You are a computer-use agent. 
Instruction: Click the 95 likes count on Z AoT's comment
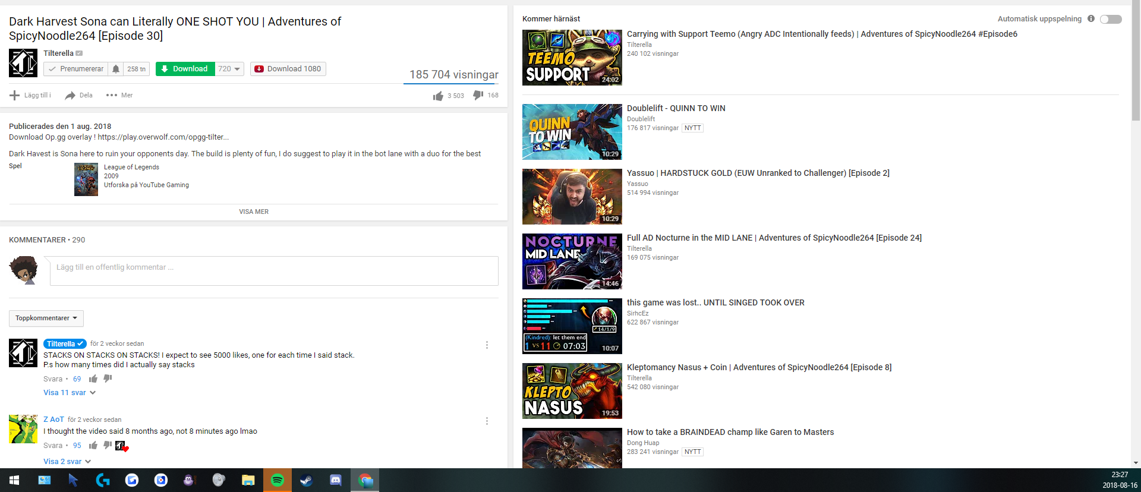click(x=77, y=446)
